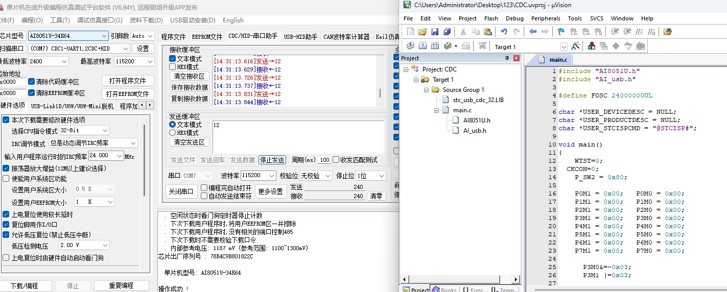The width and height of the screenshot is (727, 292).
Task: Click the Save icon in µVision toolbar
Action: (x=434, y=32)
